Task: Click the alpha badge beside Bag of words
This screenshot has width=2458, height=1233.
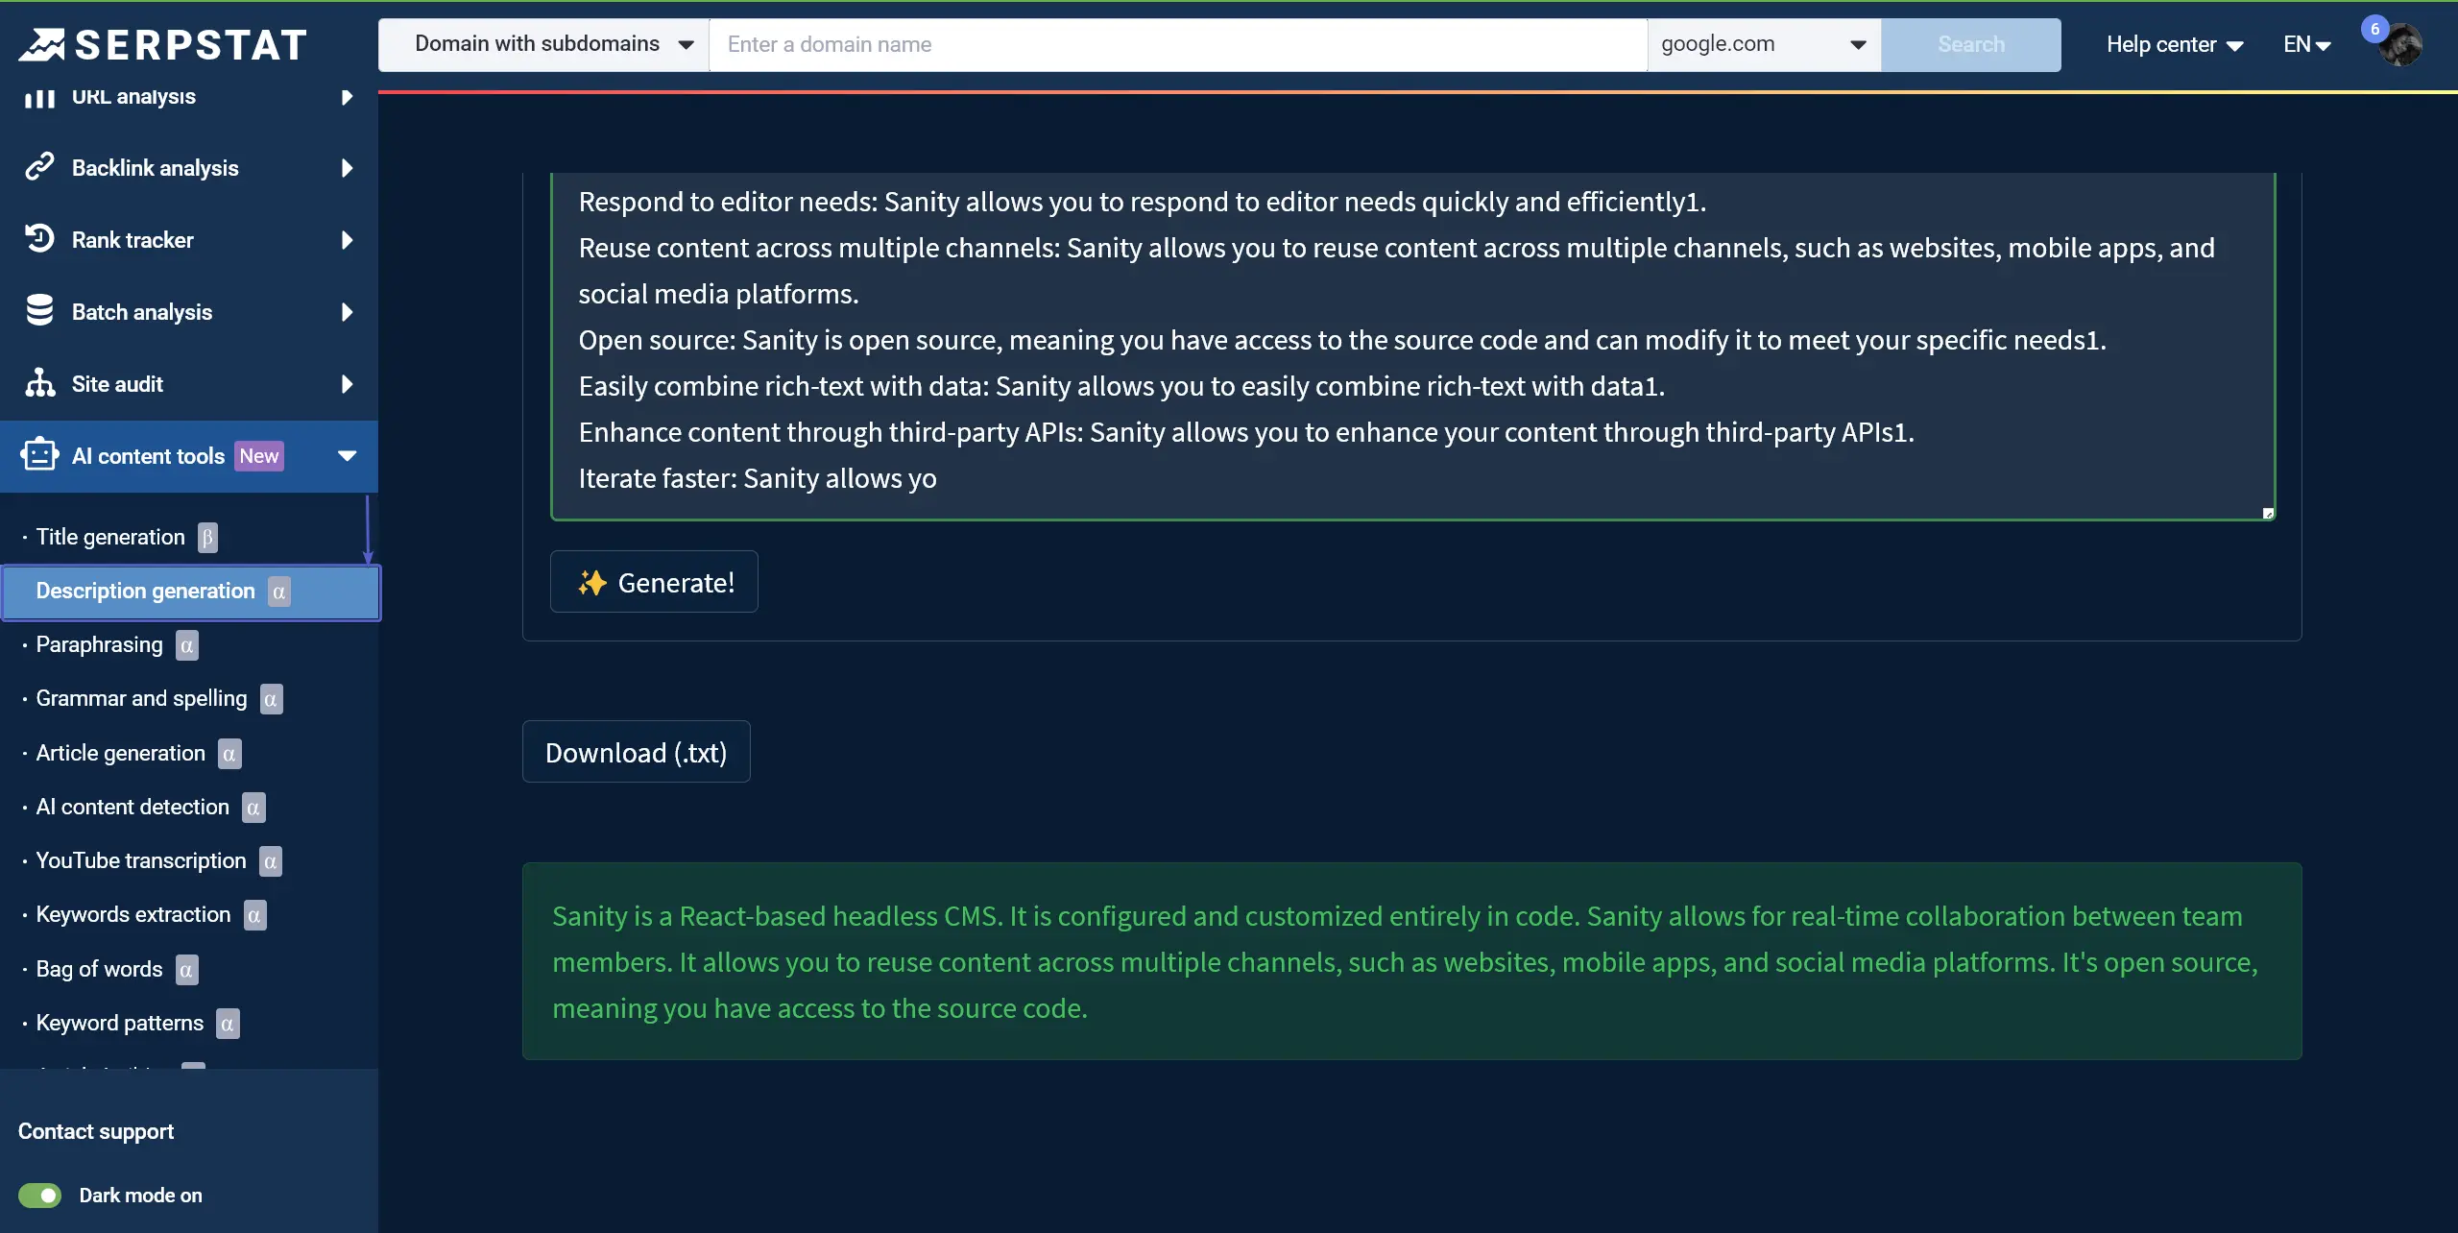Action: pyautogui.click(x=186, y=970)
